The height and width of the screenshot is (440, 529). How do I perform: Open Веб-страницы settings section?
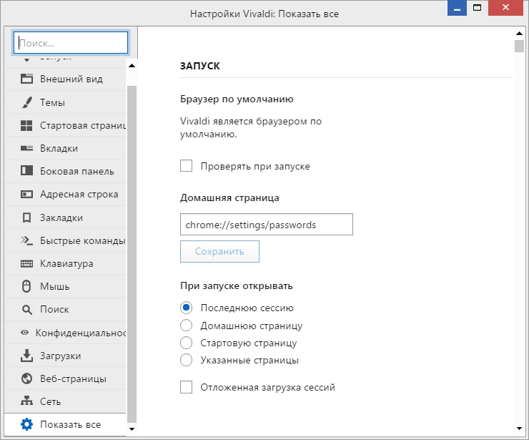point(65,378)
